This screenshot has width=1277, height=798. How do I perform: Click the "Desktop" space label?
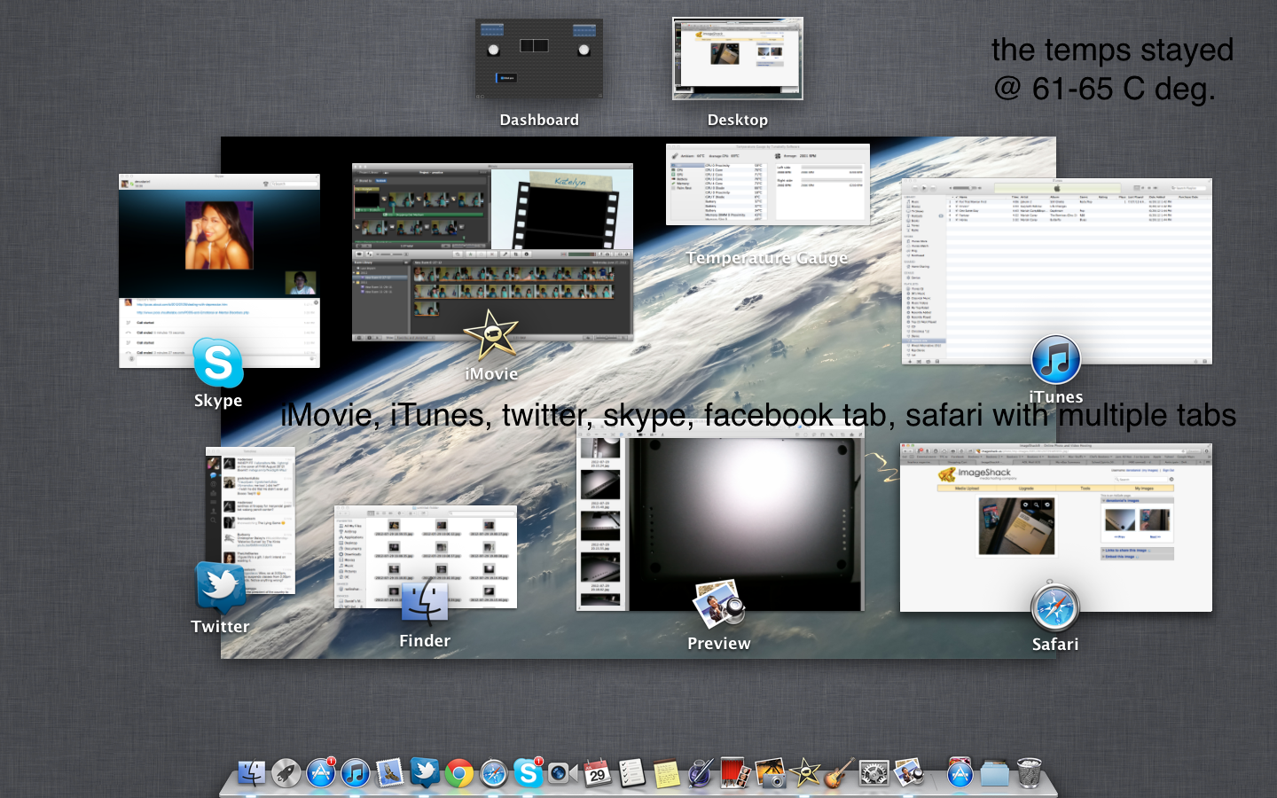click(738, 120)
